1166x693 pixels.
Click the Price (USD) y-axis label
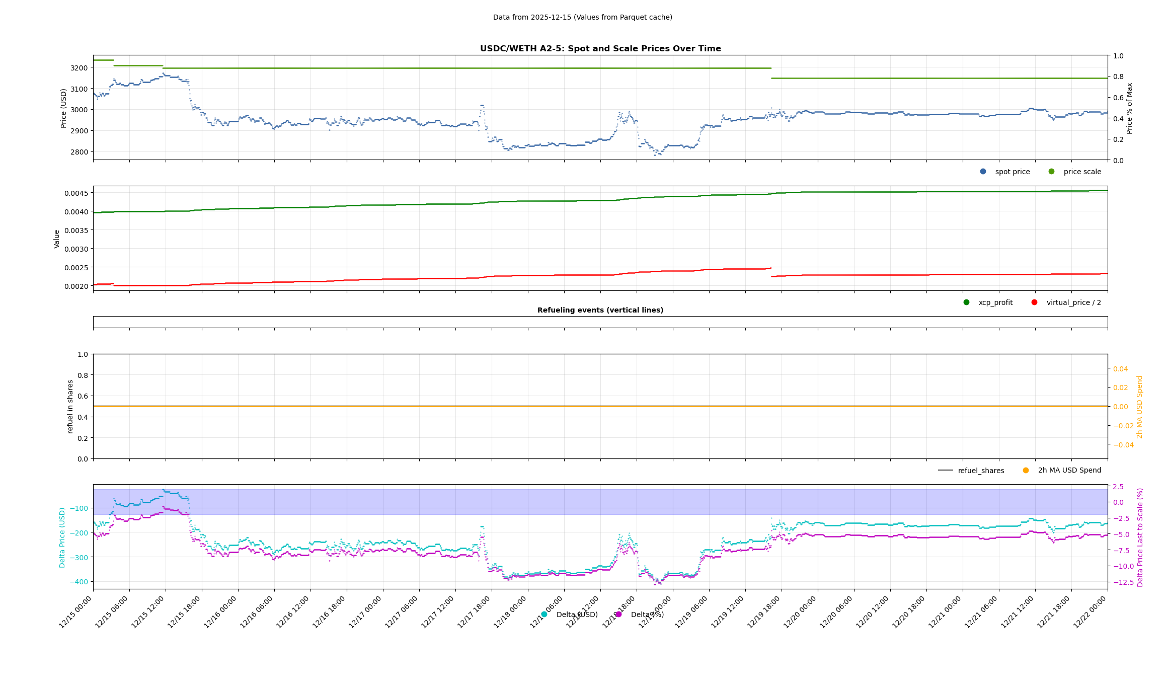point(64,108)
